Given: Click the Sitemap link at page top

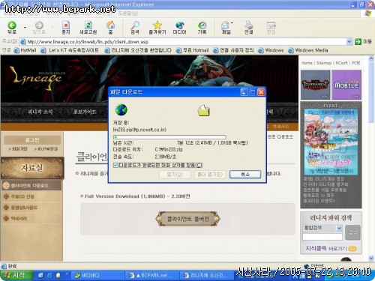Looking at the screenshot, I should (324, 63).
